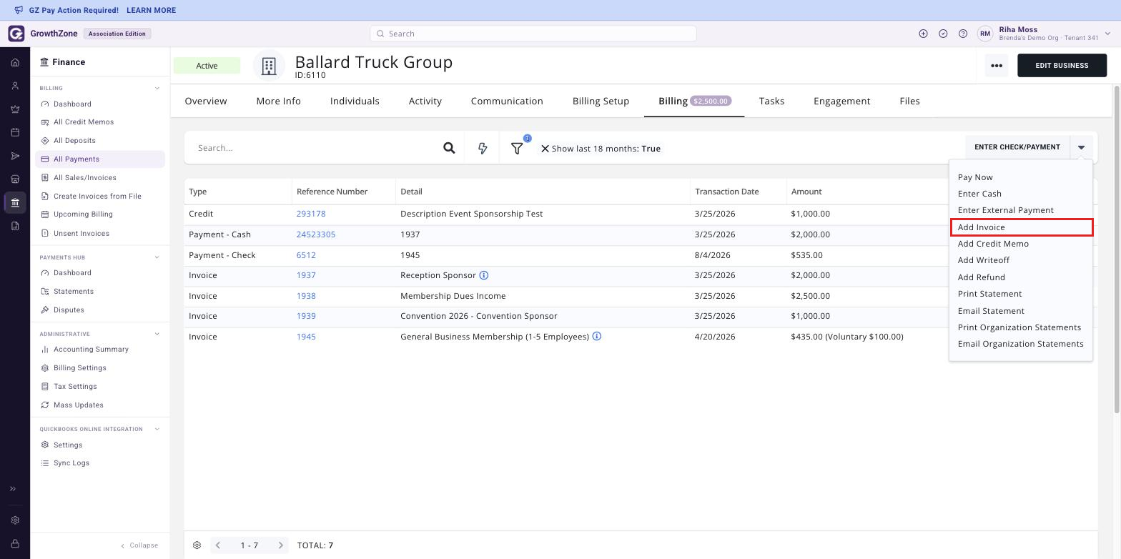Click info icon beside General Business Membership

[597, 336]
